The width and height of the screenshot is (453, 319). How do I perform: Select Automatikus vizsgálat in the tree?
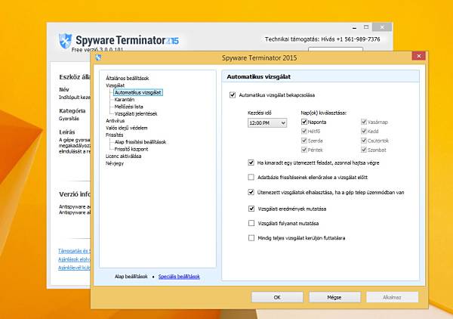tap(138, 92)
